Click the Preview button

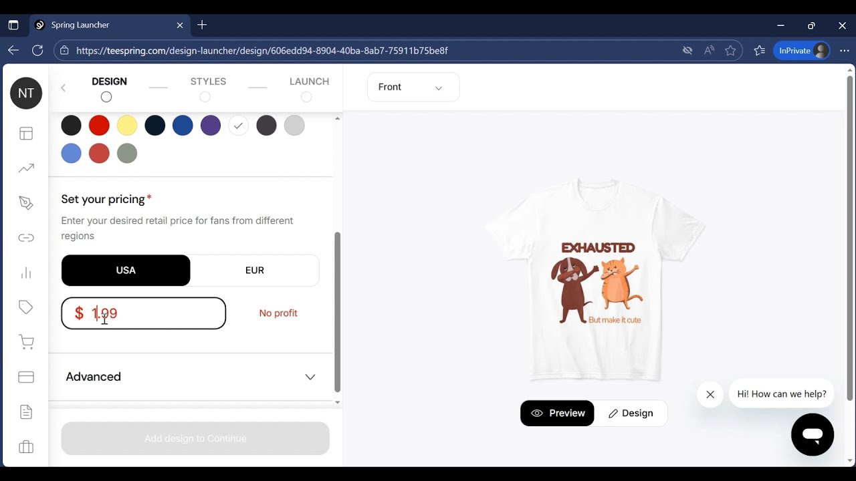(x=557, y=414)
